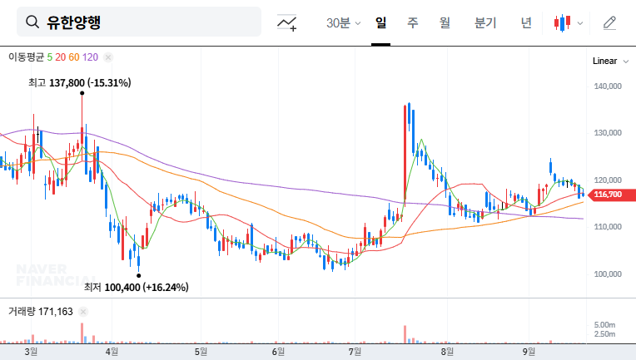Image resolution: width=636 pixels, height=360 pixels.
Task: Click the 5-day moving average label
Action: pos(49,57)
